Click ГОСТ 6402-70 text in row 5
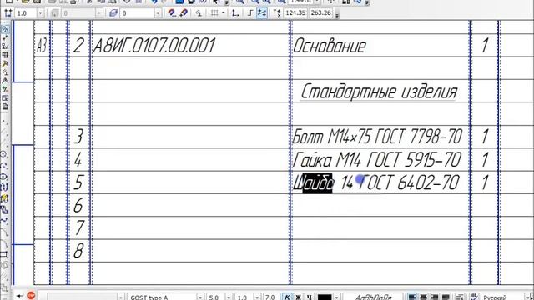 (x=410, y=182)
